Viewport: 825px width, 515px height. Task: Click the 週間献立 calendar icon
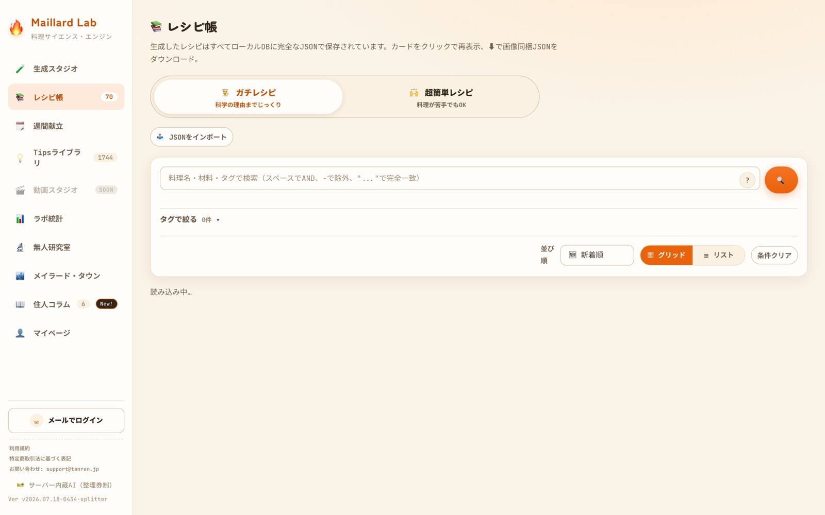pos(20,126)
